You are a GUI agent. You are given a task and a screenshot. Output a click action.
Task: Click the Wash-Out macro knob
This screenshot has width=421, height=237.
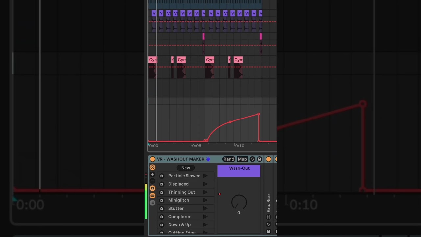[x=239, y=202]
